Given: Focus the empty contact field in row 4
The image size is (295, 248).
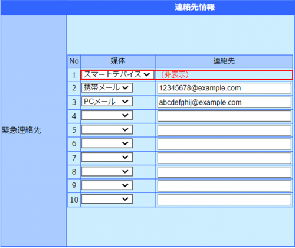Looking at the screenshot, I should tap(224, 116).
